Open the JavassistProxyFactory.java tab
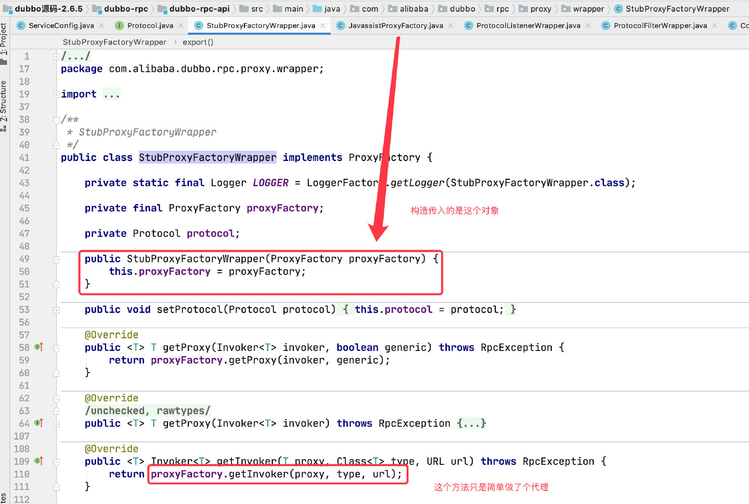This screenshot has width=749, height=504. [x=395, y=26]
